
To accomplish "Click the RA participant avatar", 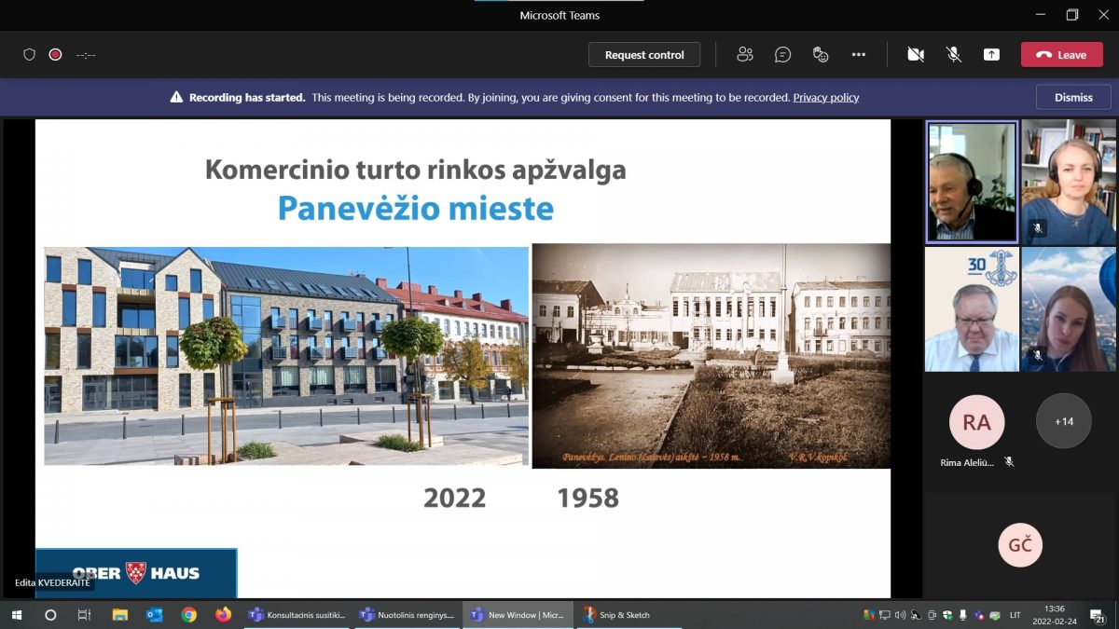I will (x=976, y=422).
